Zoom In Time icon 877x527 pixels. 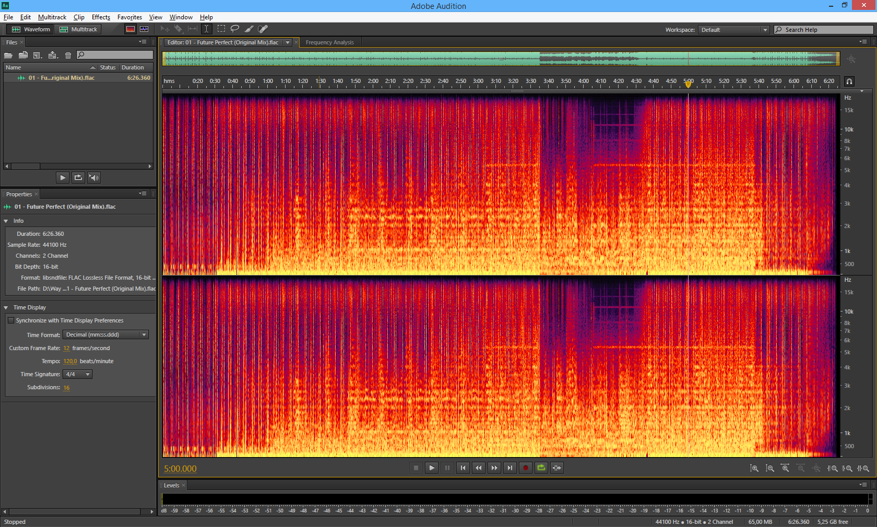pos(785,469)
